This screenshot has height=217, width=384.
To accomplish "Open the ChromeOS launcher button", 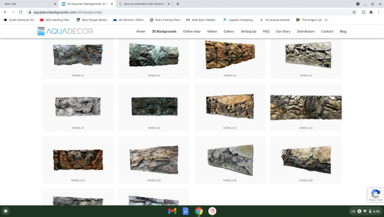I will (5, 211).
